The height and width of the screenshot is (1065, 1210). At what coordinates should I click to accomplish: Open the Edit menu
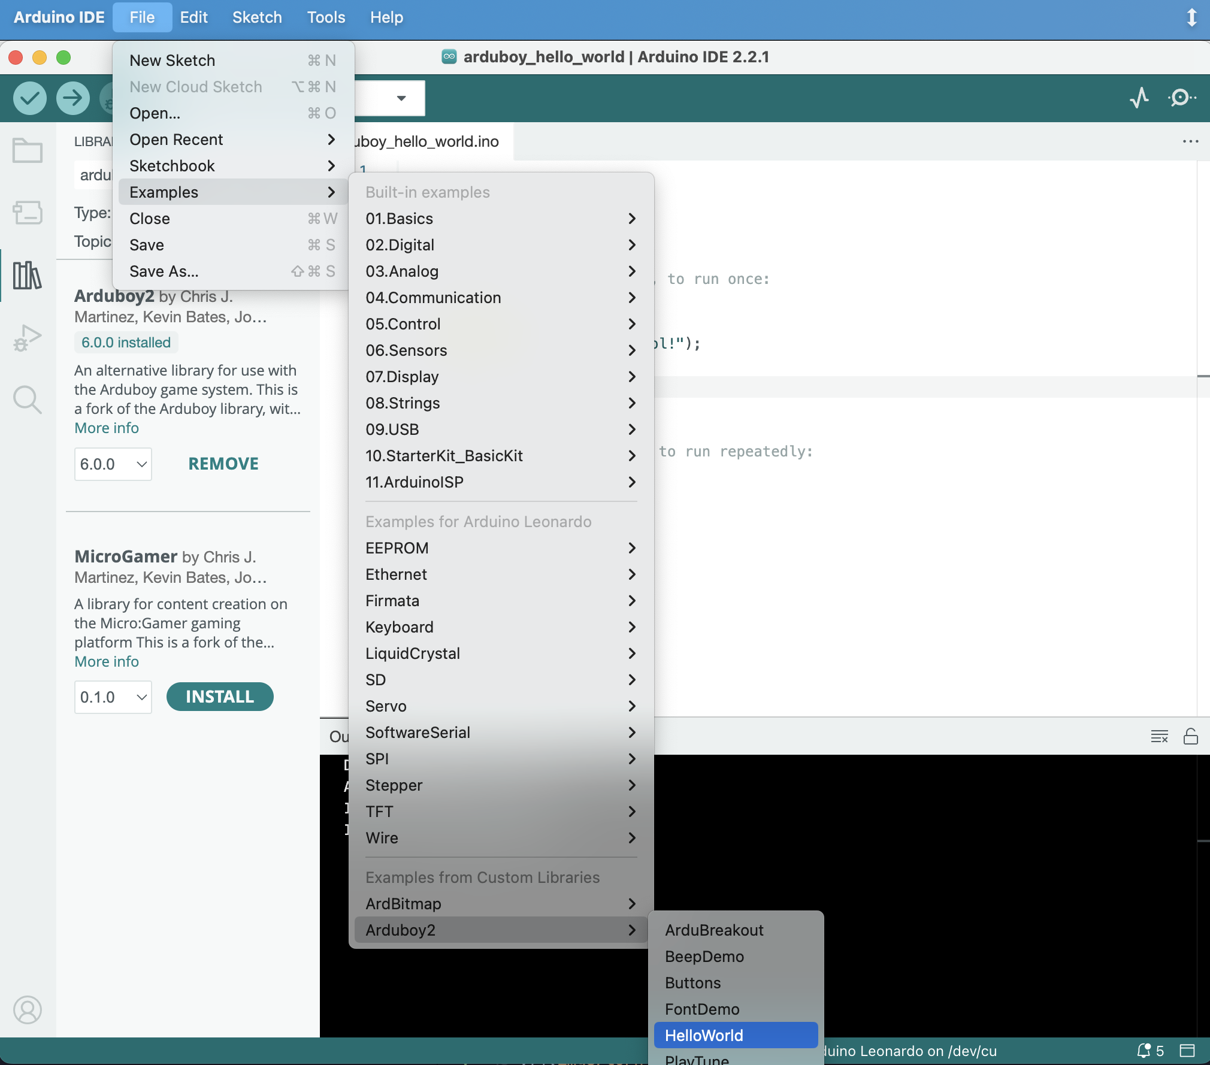point(193,17)
